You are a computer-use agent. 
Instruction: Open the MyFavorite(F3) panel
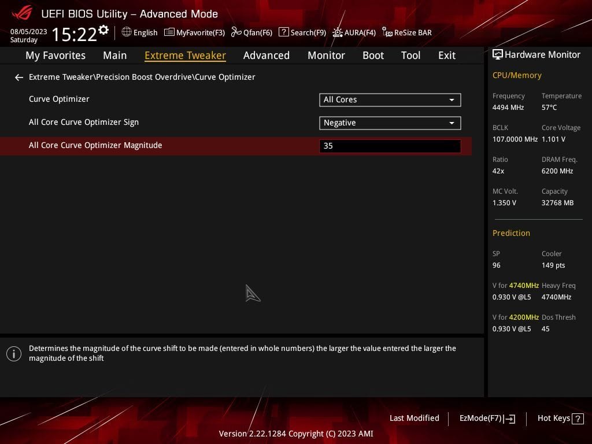[194, 32]
